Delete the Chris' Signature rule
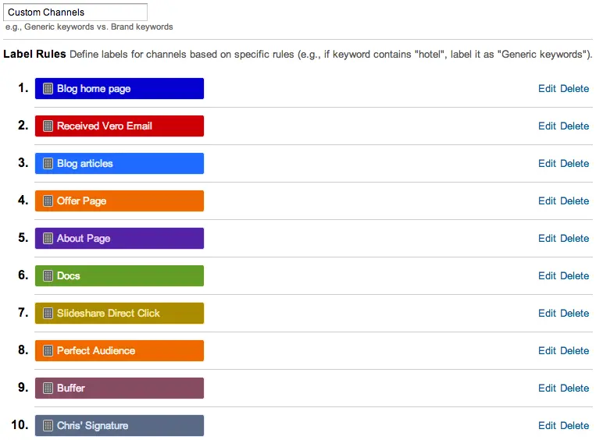The image size is (596, 440). (574, 426)
